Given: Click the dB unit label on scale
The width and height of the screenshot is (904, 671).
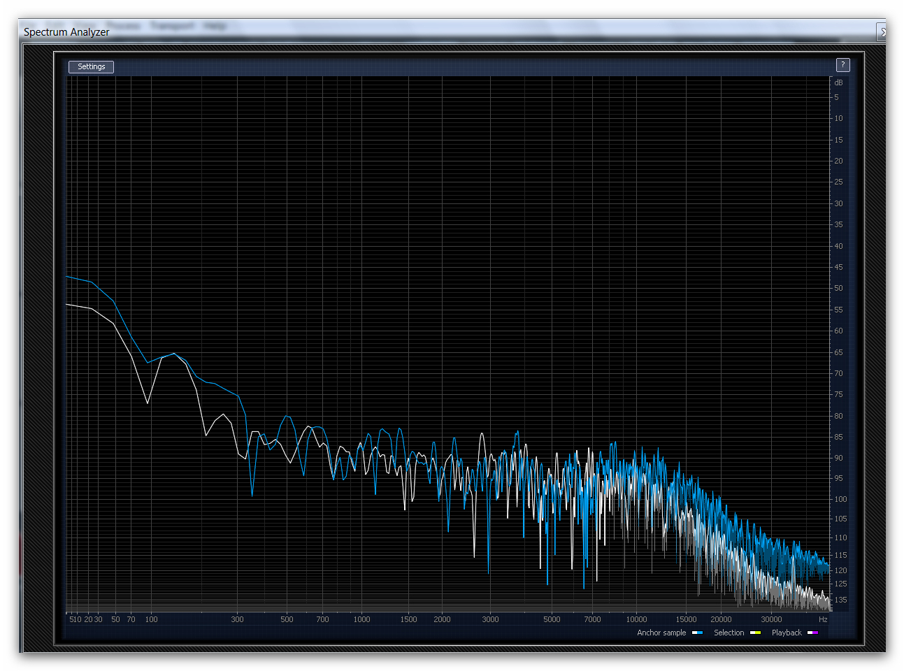Looking at the screenshot, I should 838,82.
